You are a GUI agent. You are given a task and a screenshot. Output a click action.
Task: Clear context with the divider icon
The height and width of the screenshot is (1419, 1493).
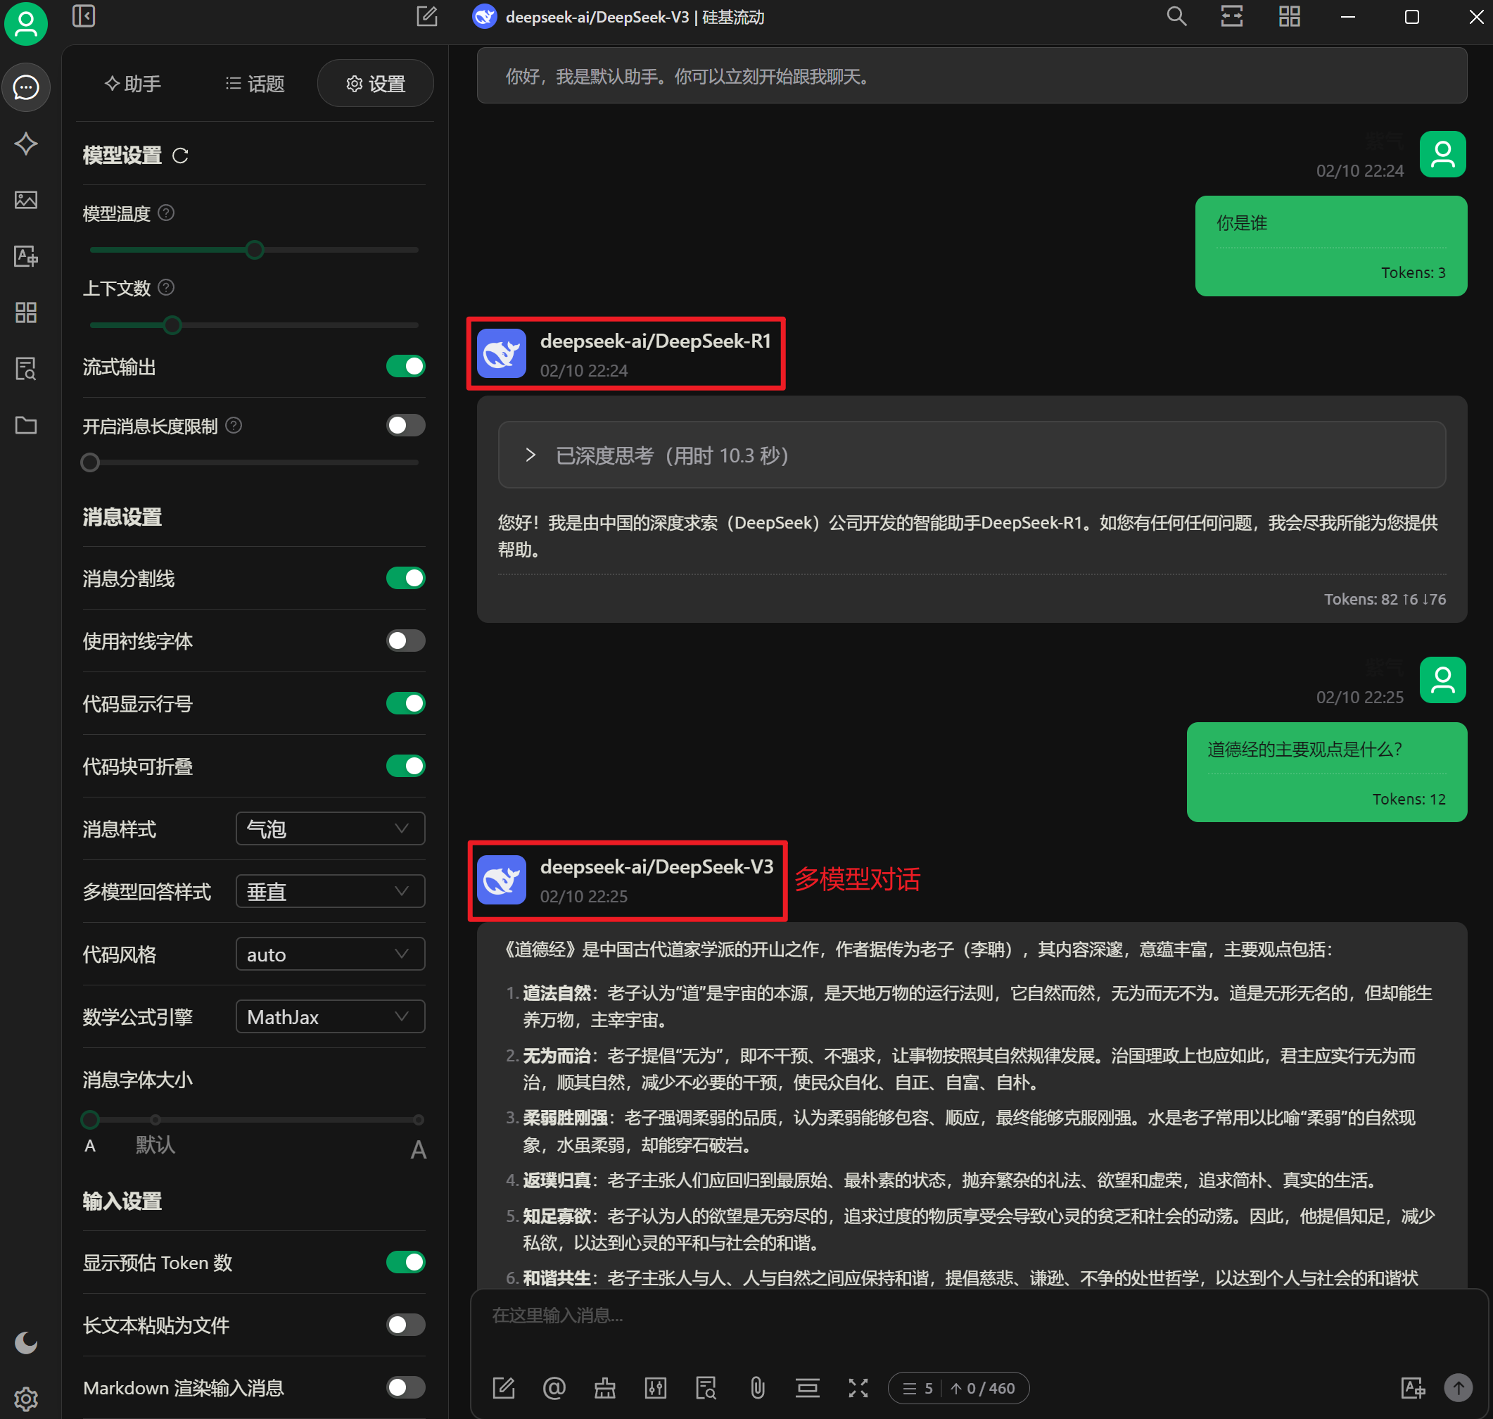click(807, 1388)
